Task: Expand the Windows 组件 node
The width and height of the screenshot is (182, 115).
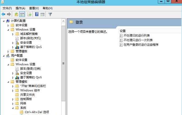Action: [x=13, y=91]
